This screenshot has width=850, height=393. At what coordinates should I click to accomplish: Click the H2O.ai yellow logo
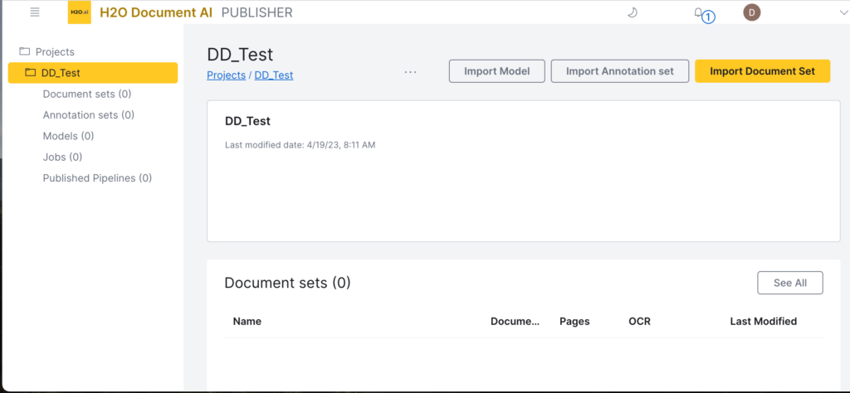(x=79, y=12)
